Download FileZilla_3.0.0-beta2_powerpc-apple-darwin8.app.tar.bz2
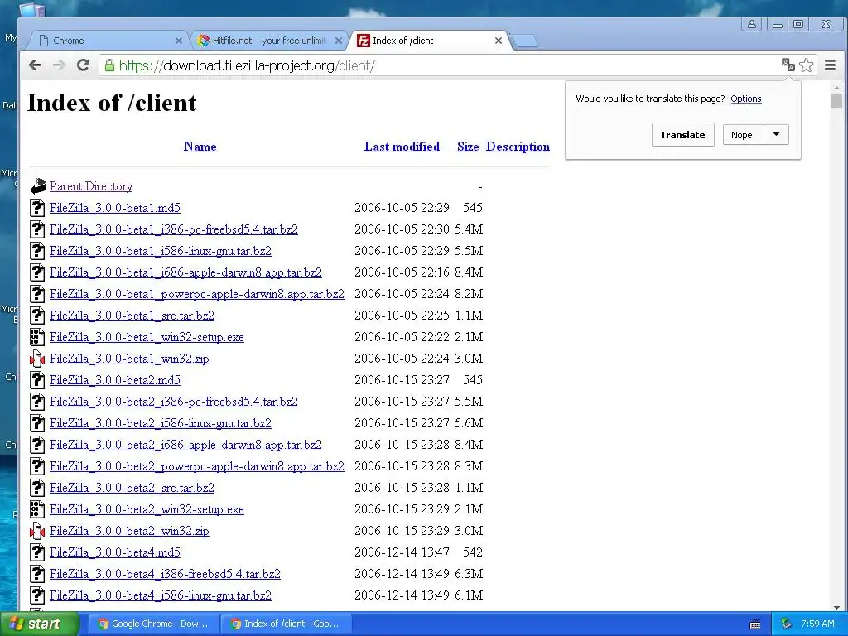This screenshot has width=848, height=636. pos(197,466)
